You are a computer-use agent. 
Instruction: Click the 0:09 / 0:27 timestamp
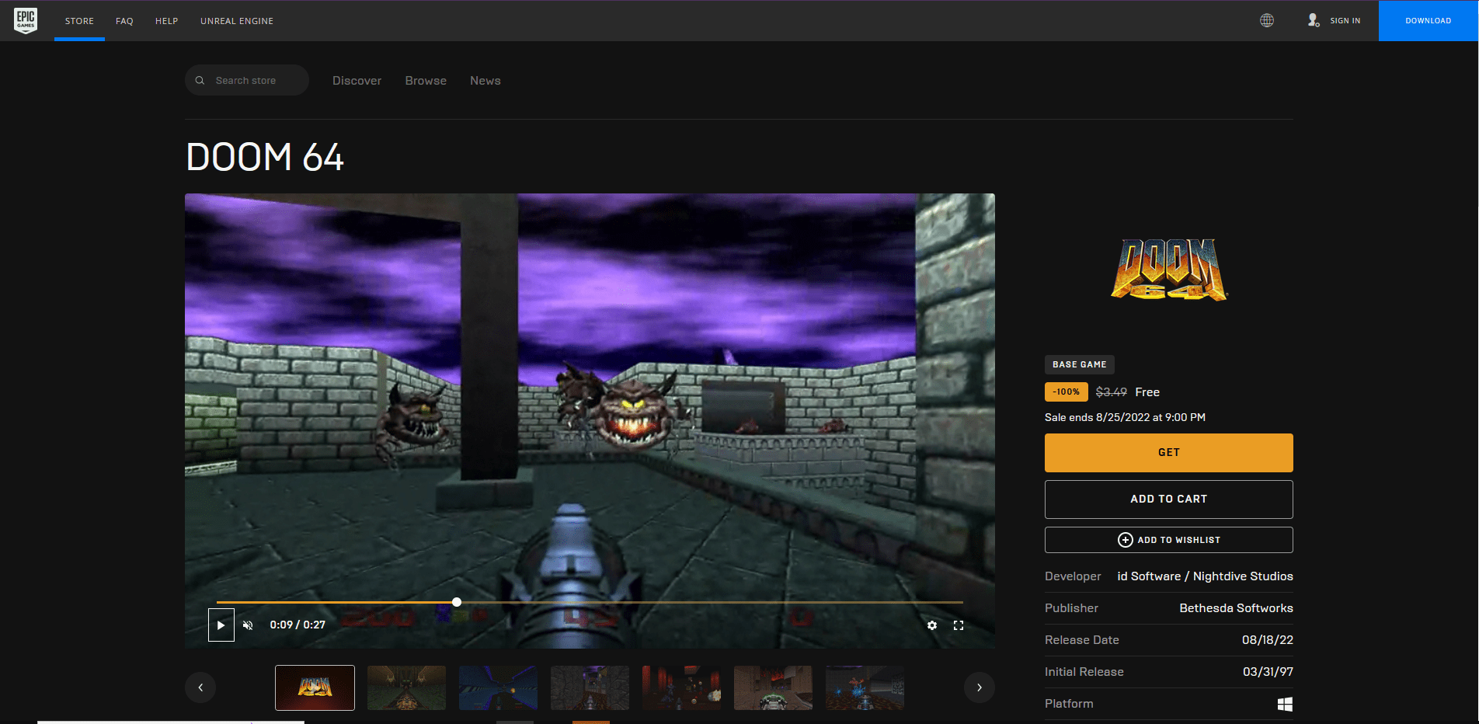[x=298, y=625]
